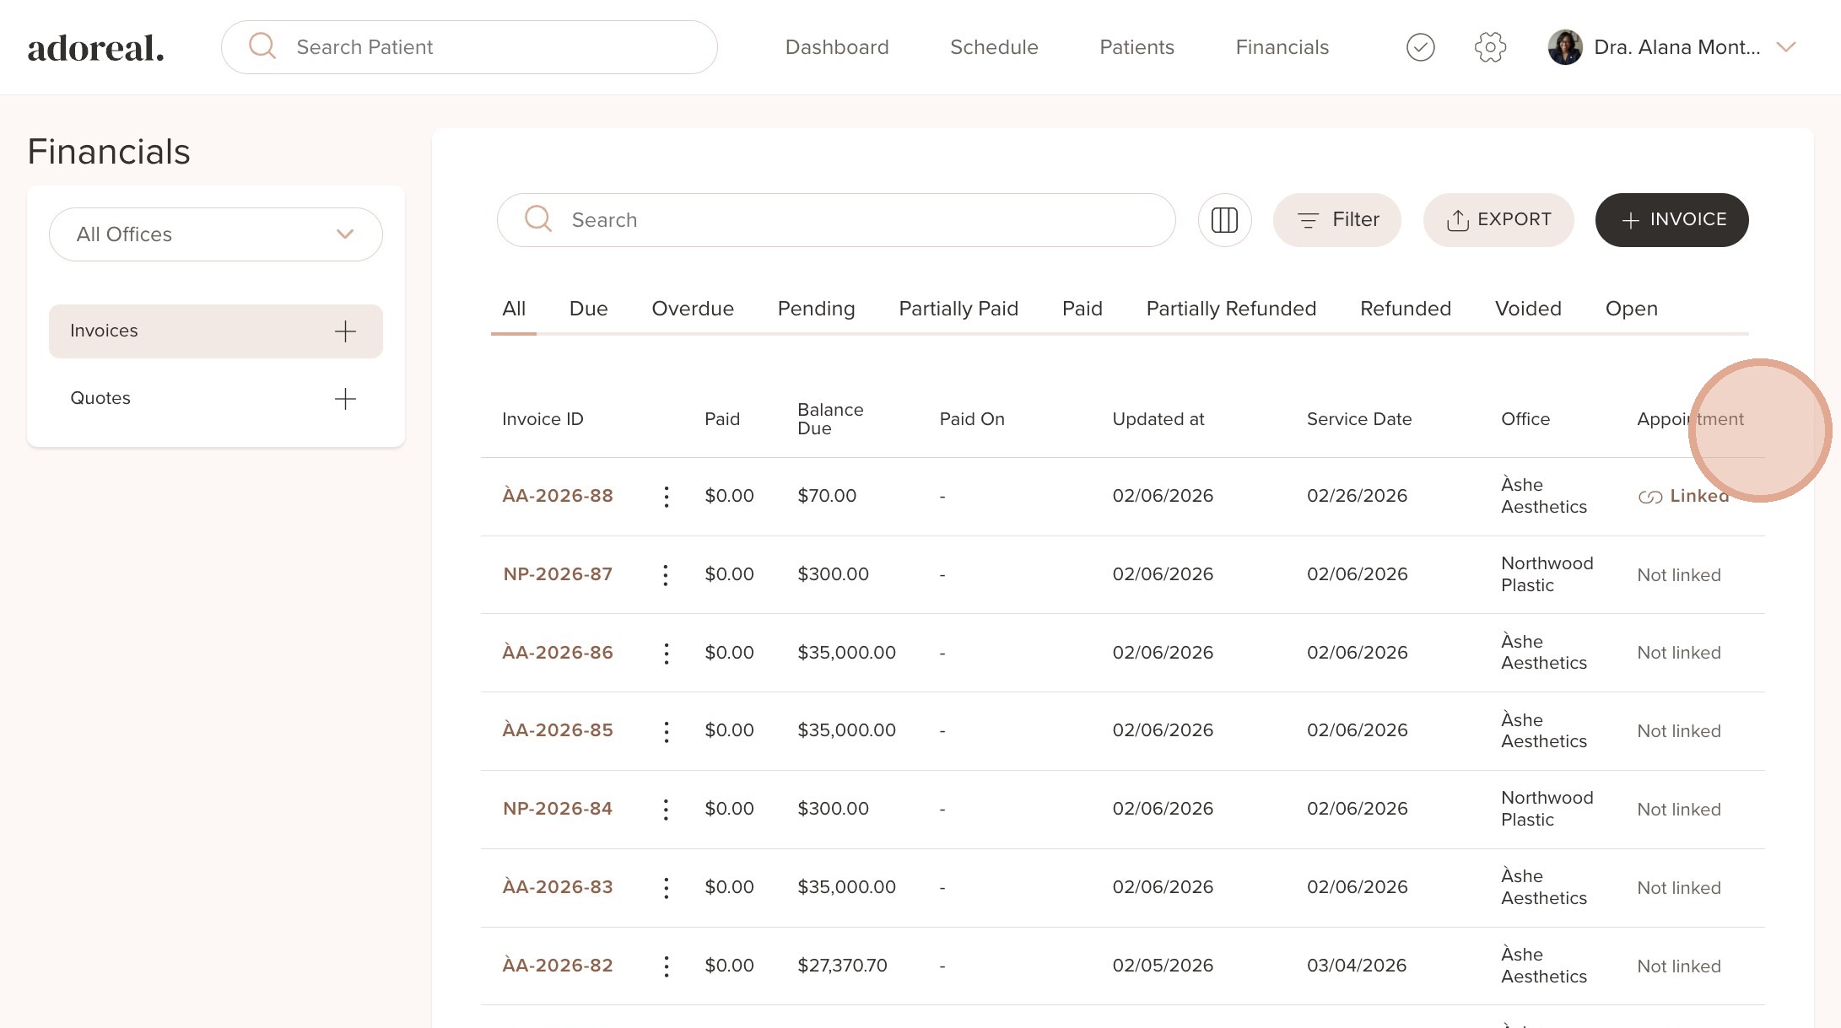1841x1028 pixels.
Task: Click the Search Patient input field
Action: tap(469, 47)
